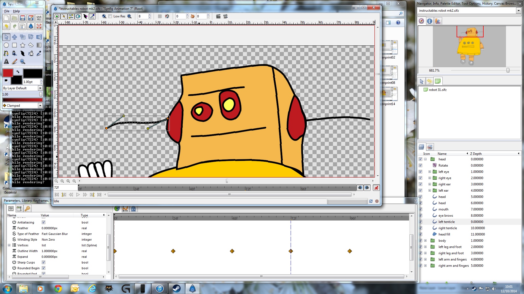
Task: Click the Save All button in toolbox
Action: 39,18
